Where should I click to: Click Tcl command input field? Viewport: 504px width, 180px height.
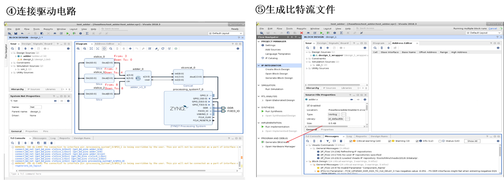pos(125,174)
